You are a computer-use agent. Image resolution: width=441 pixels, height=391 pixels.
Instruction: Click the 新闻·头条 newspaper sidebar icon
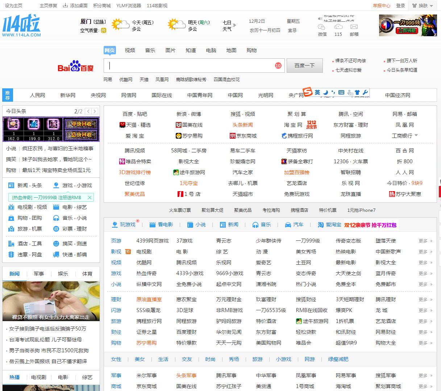pyautogui.click(x=11, y=185)
